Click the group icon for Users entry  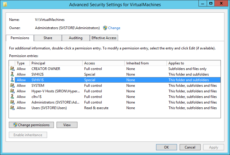click(x=12, y=108)
